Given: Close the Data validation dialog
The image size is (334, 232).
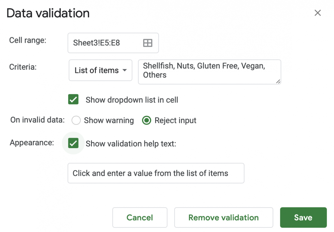Looking at the screenshot, I should [x=318, y=13].
